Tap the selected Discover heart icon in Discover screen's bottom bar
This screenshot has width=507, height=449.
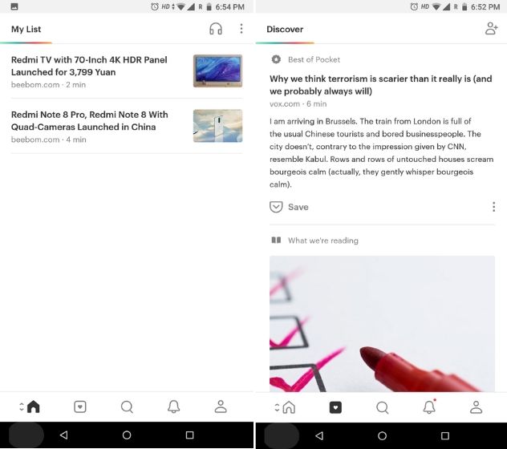(x=335, y=407)
